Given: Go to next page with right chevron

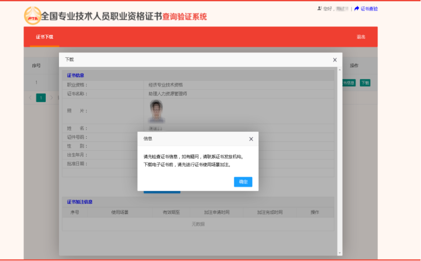Looking at the screenshot, I should click(52, 98).
